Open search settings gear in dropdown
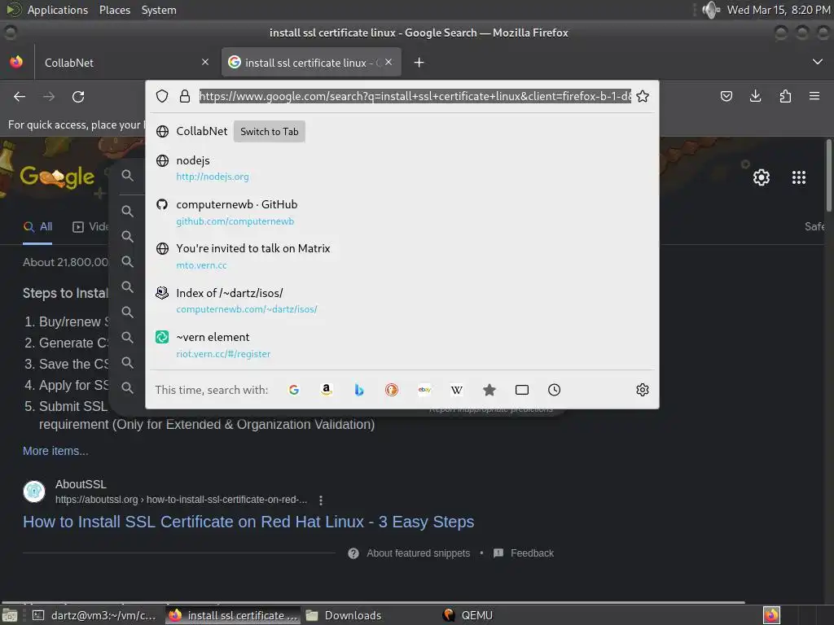 point(643,390)
